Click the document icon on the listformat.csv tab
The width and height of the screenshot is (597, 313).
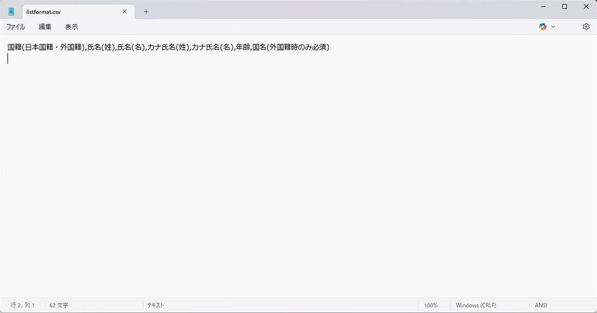[x=12, y=11]
